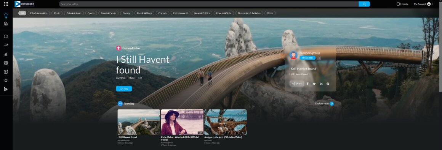The height and width of the screenshot is (150, 442).
Task: Open the bar chart icon in the sidebar
Action: point(6,54)
